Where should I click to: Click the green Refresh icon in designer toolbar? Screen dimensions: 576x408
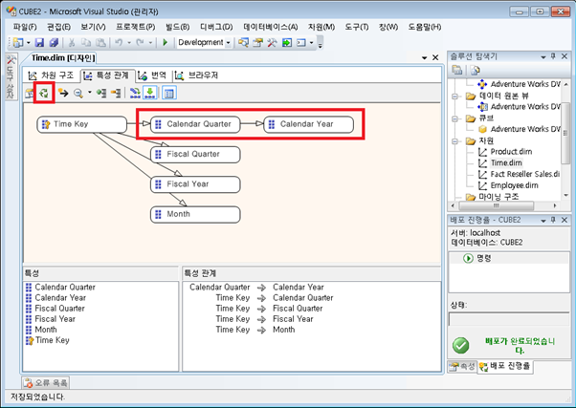(44, 93)
